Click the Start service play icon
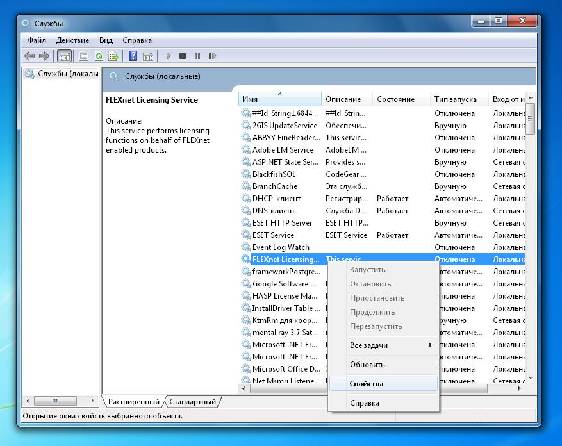The image size is (562, 446). (x=169, y=56)
